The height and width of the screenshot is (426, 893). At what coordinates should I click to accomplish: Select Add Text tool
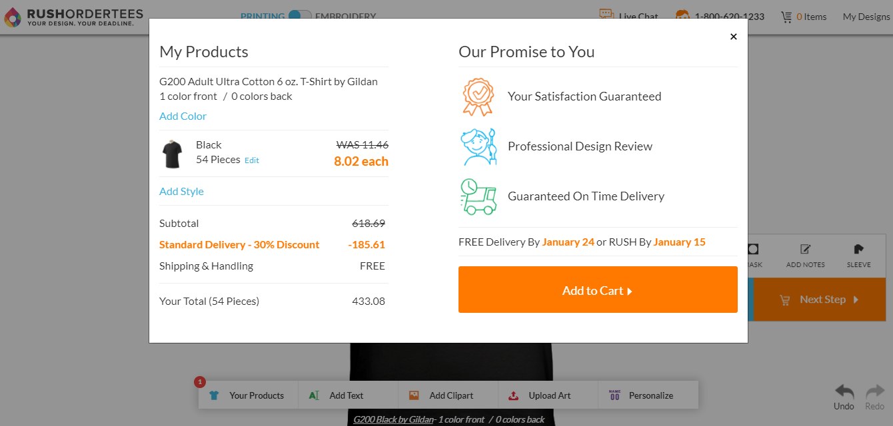tap(348, 395)
